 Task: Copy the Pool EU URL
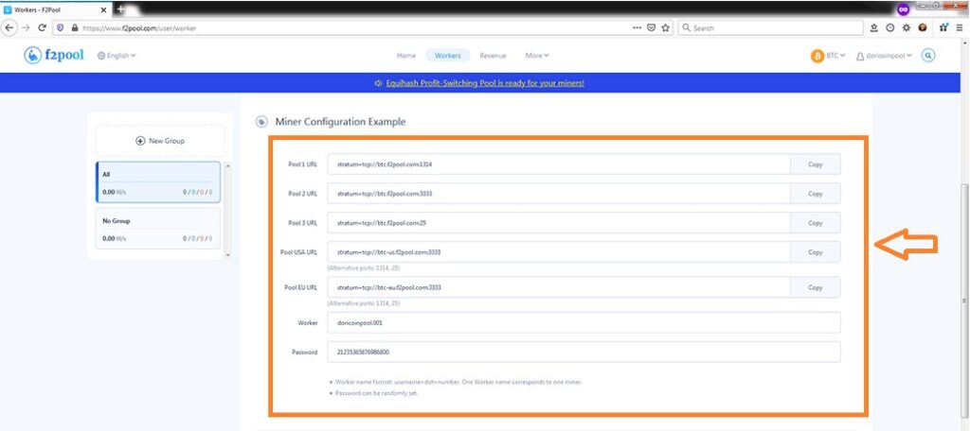pos(815,287)
